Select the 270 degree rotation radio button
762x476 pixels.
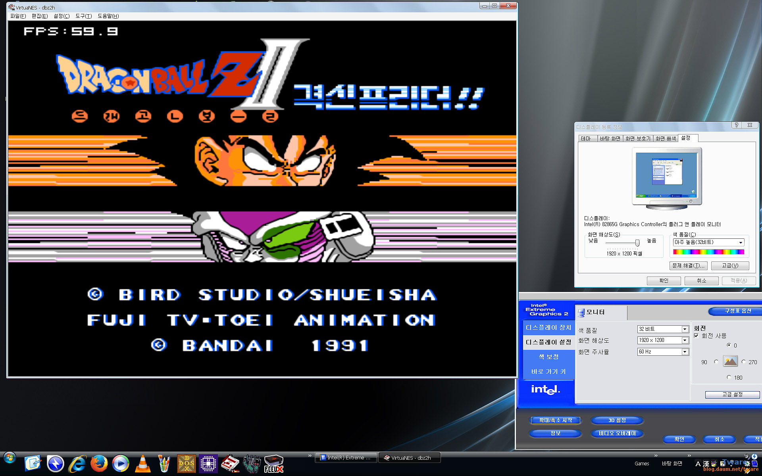pyautogui.click(x=743, y=362)
